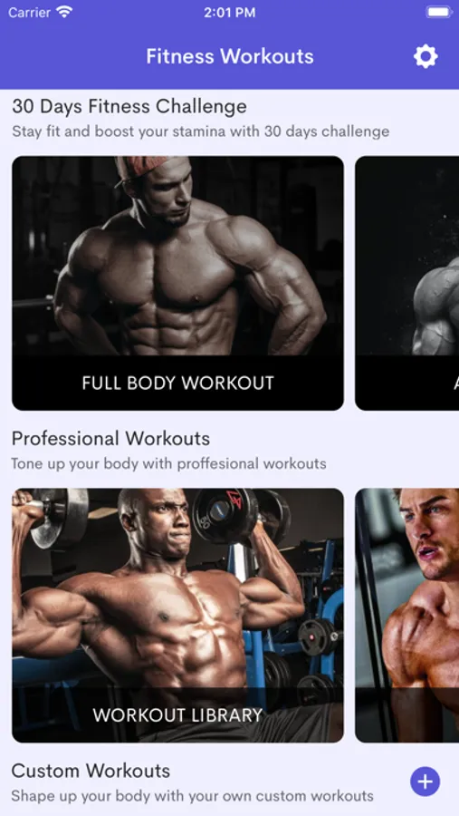This screenshot has width=459, height=816.
Task: Tap the Wi-Fi status icon
Action: 65,12
